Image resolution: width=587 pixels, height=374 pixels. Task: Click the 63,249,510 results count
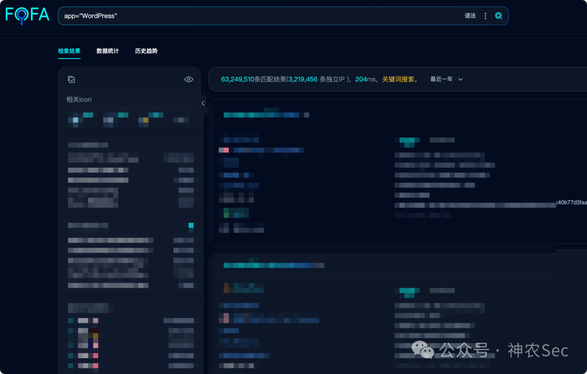coord(238,79)
